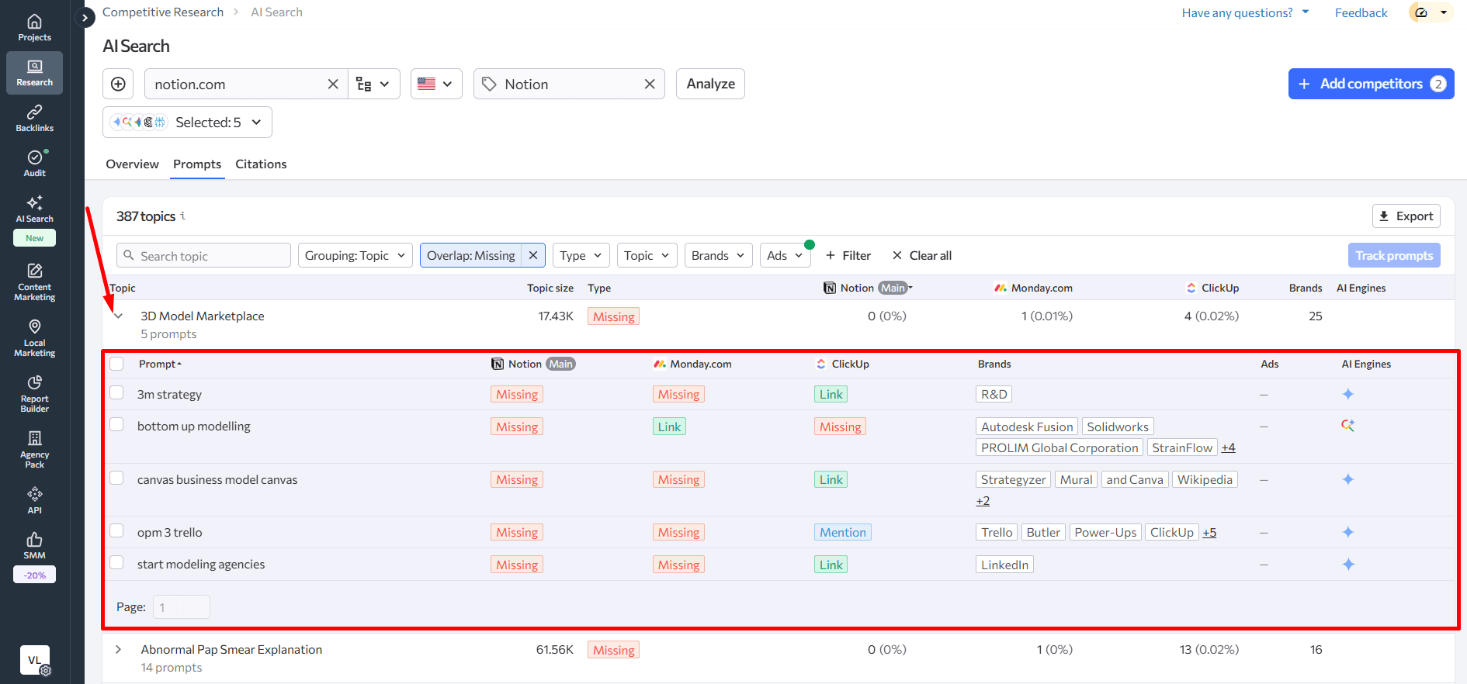The image size is (1467, 684).
Task: Click the 387 topics info icon
Action: pos(183,216)
